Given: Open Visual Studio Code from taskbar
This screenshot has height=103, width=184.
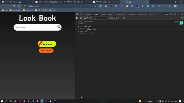Looking at the screenshot, I should 33,101.
